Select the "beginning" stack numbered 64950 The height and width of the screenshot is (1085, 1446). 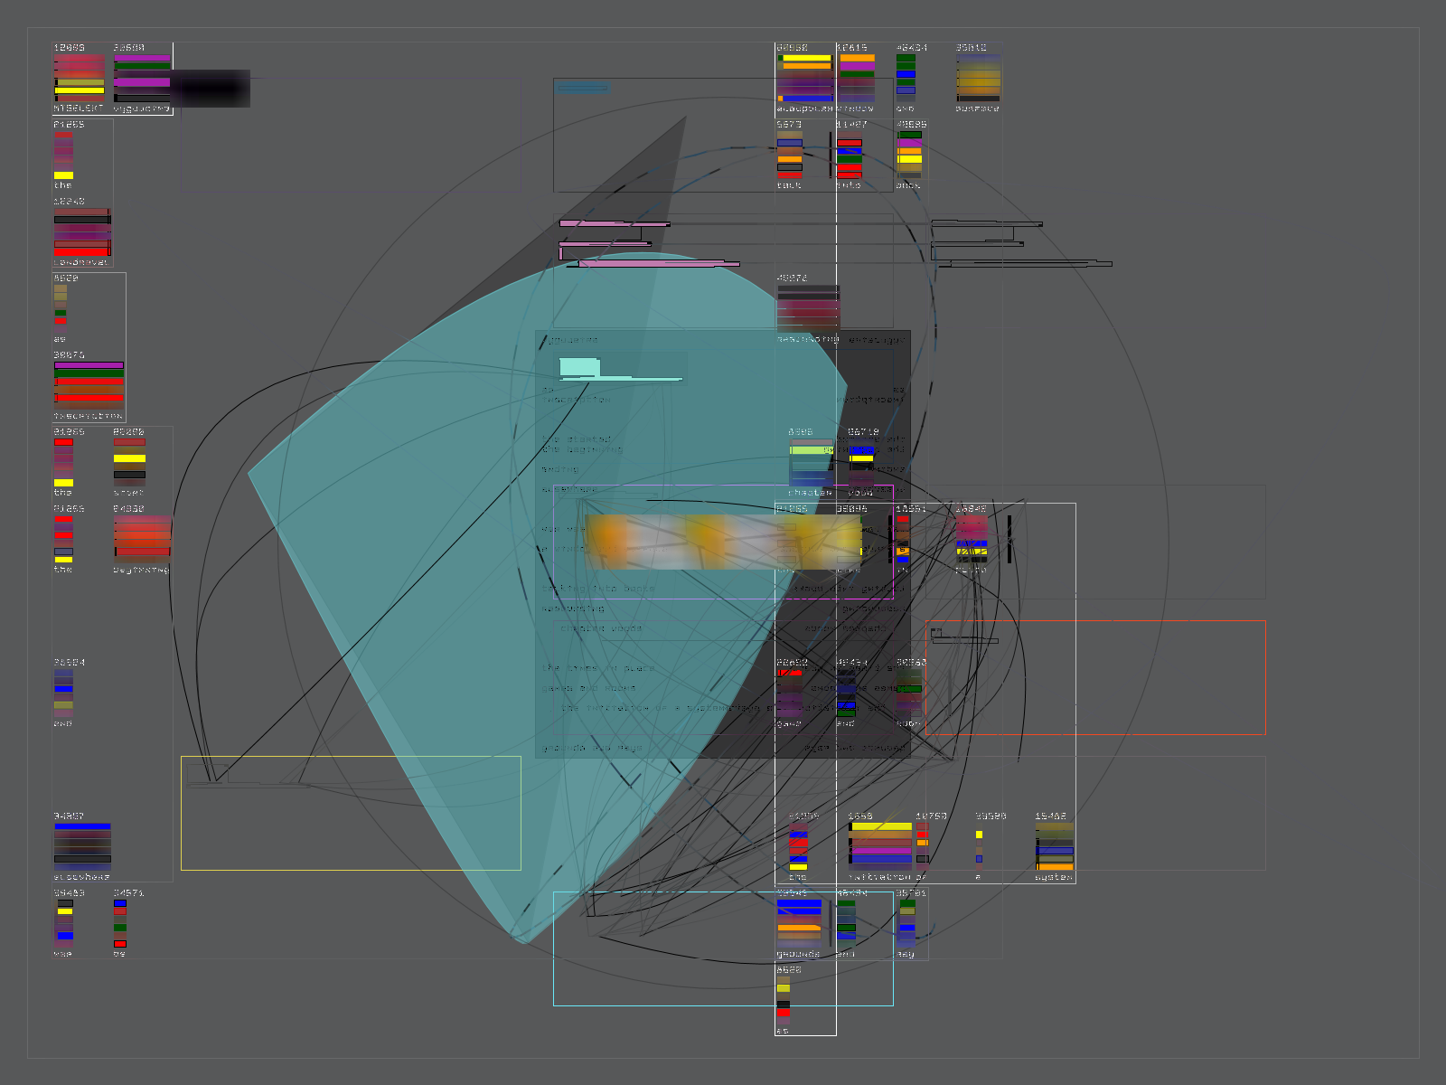click(142, 540)
